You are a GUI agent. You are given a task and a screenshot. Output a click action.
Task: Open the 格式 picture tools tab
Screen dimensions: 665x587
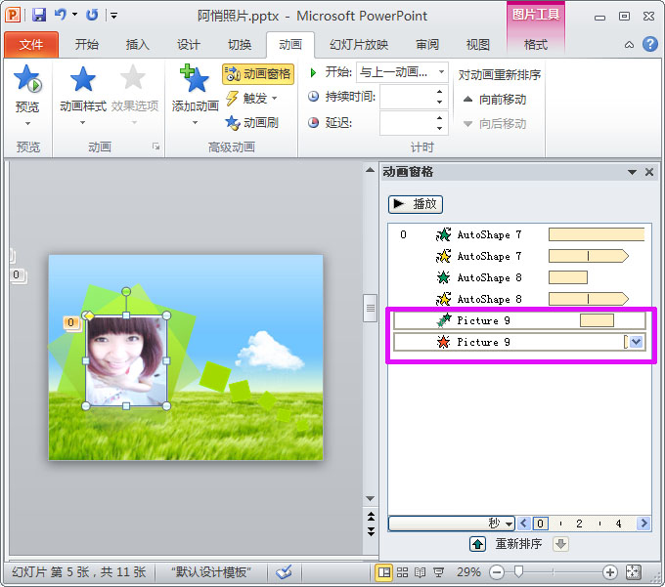536,45
